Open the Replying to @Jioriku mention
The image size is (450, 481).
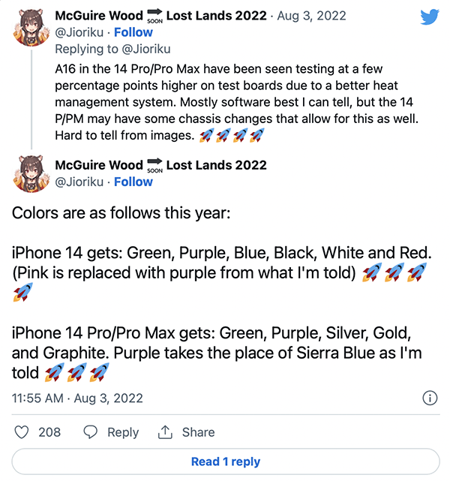point(146,49)
